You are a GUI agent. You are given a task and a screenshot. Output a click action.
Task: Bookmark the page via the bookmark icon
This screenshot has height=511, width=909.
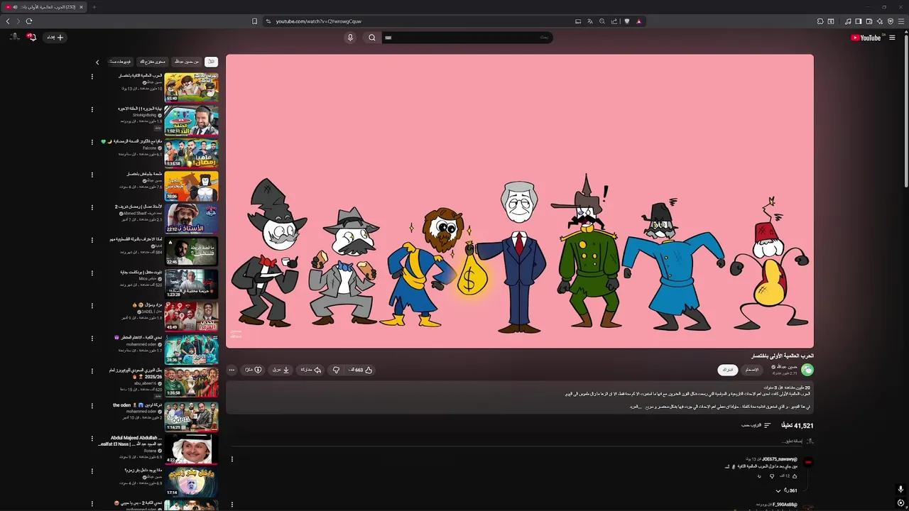point(254,21)
